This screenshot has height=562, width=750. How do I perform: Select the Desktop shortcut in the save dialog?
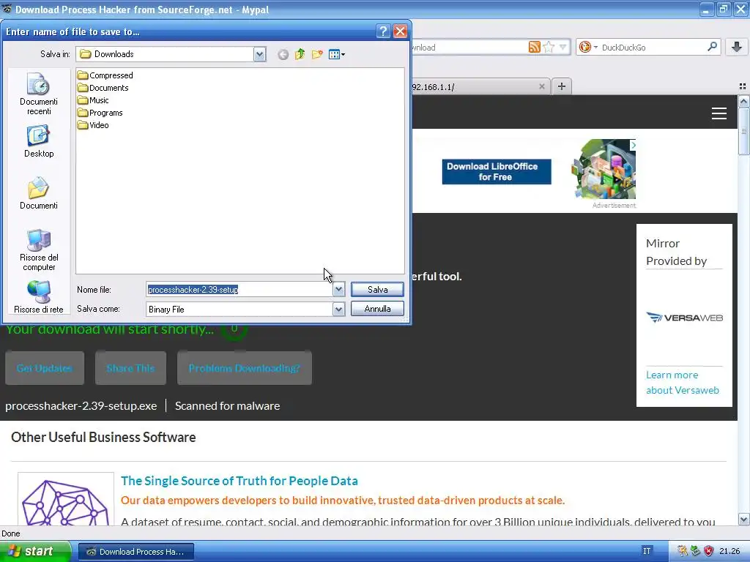click(39, 141)
